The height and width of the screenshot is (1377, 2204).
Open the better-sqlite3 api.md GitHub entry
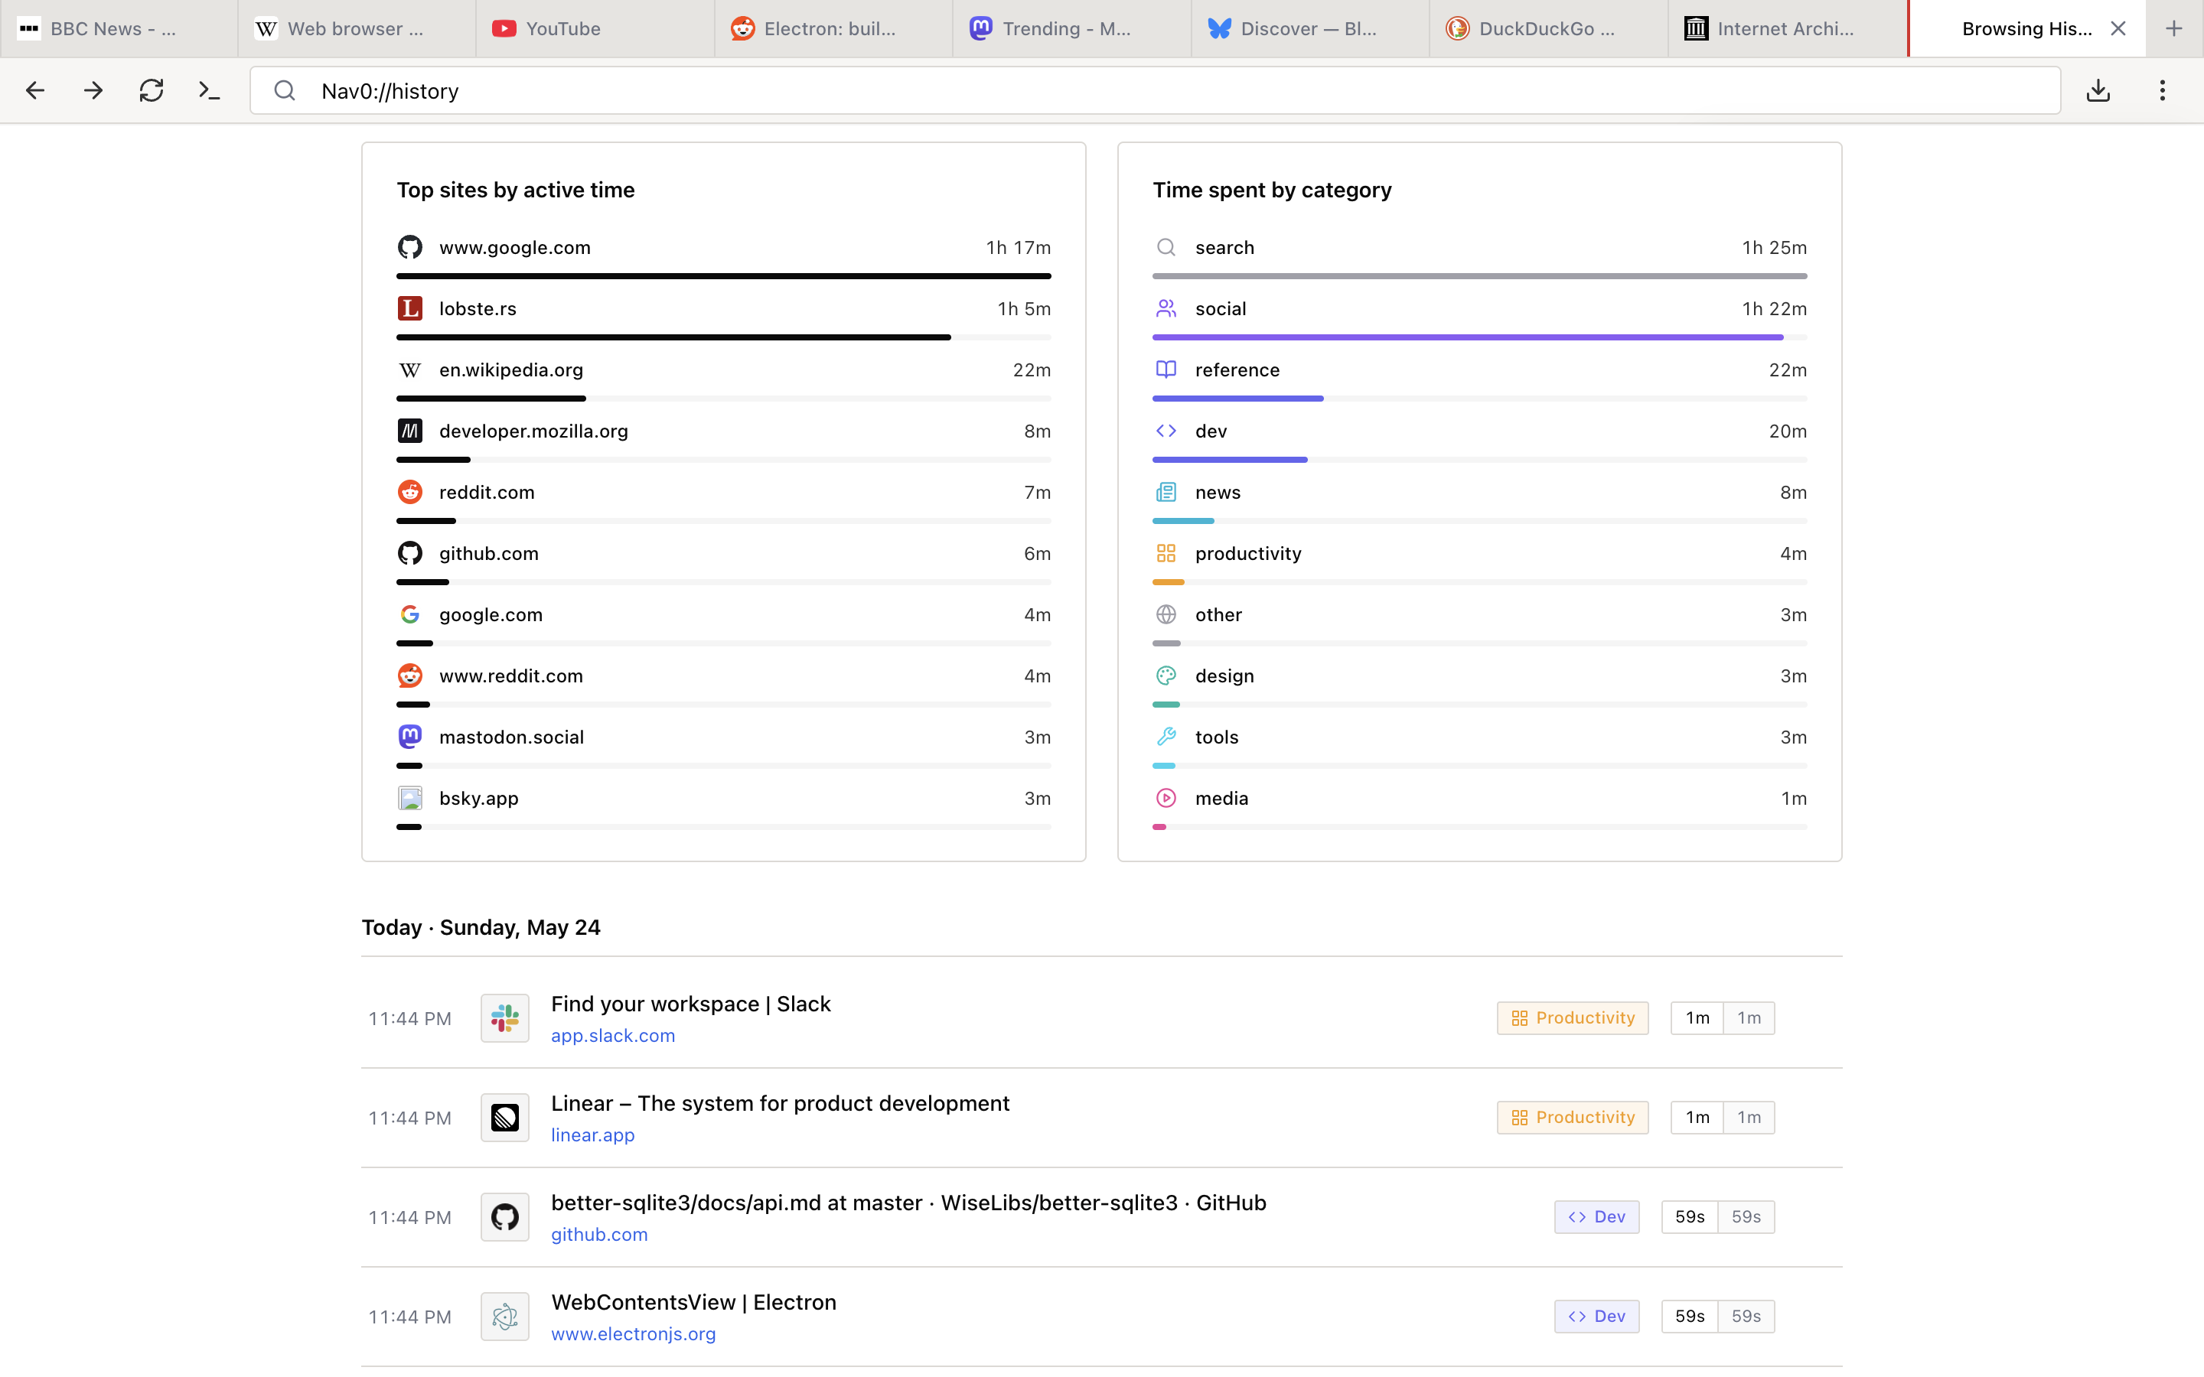coord(908,1202)
